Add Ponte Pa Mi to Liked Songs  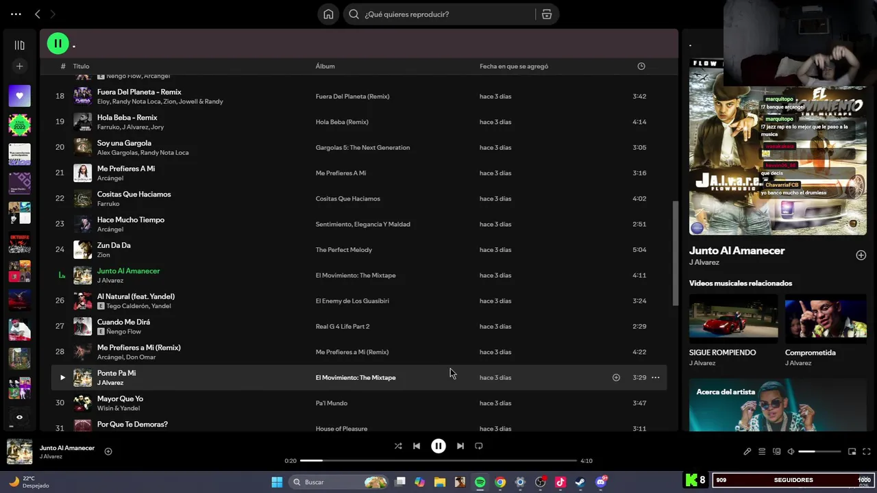tap(616, 377)
